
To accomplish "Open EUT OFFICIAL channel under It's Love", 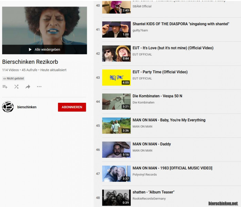I will coord(142,55).
